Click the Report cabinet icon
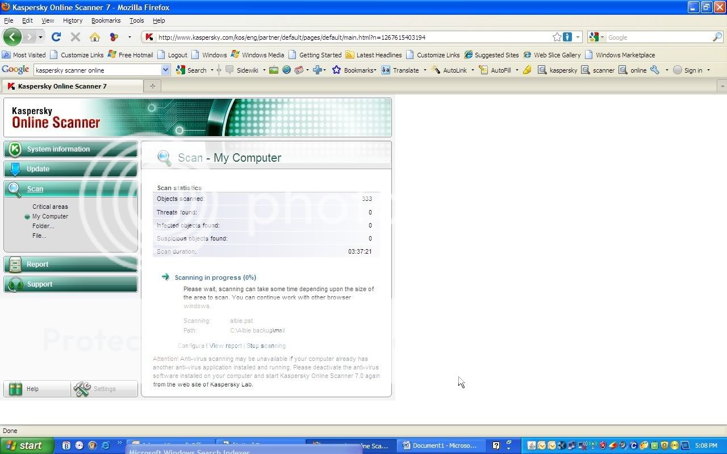This screenshot has height=454, width=727. [x=15, y=264]
